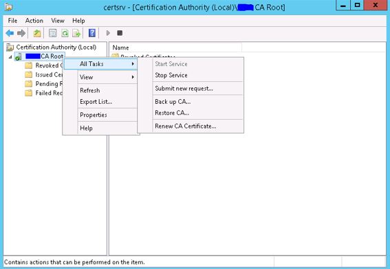Screen dimensions: 390x269
Task: Click the Start service play icon
Action: tap(108, 33)
